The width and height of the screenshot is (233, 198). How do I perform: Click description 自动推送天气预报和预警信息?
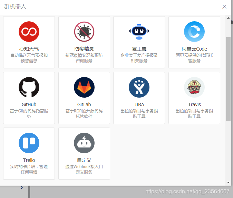pyautogui.click(x=29, y=58)
